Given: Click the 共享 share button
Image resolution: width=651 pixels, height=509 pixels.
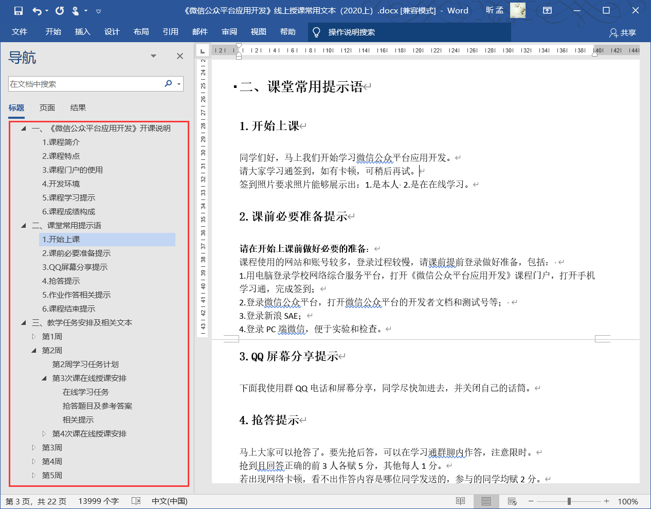Looking at the screenshot, I should pos(623,32).
